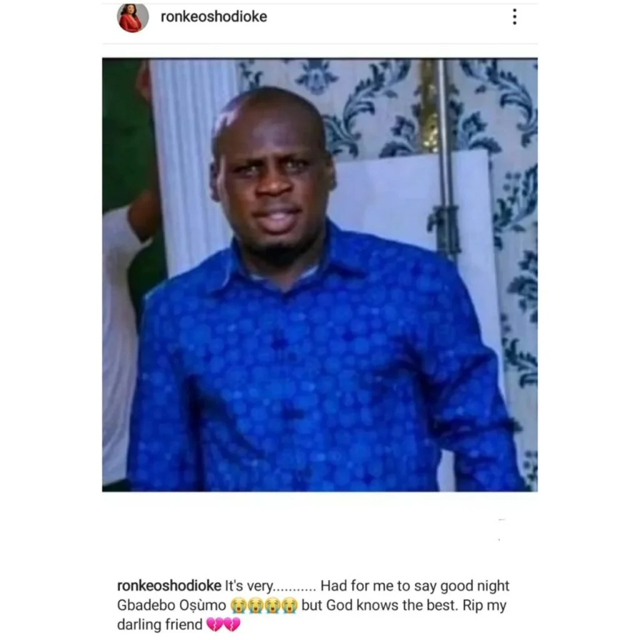Click the 'Rip my darling friend' caption line
This screenshot has height=640, width=640.
[x=311, y=615]
